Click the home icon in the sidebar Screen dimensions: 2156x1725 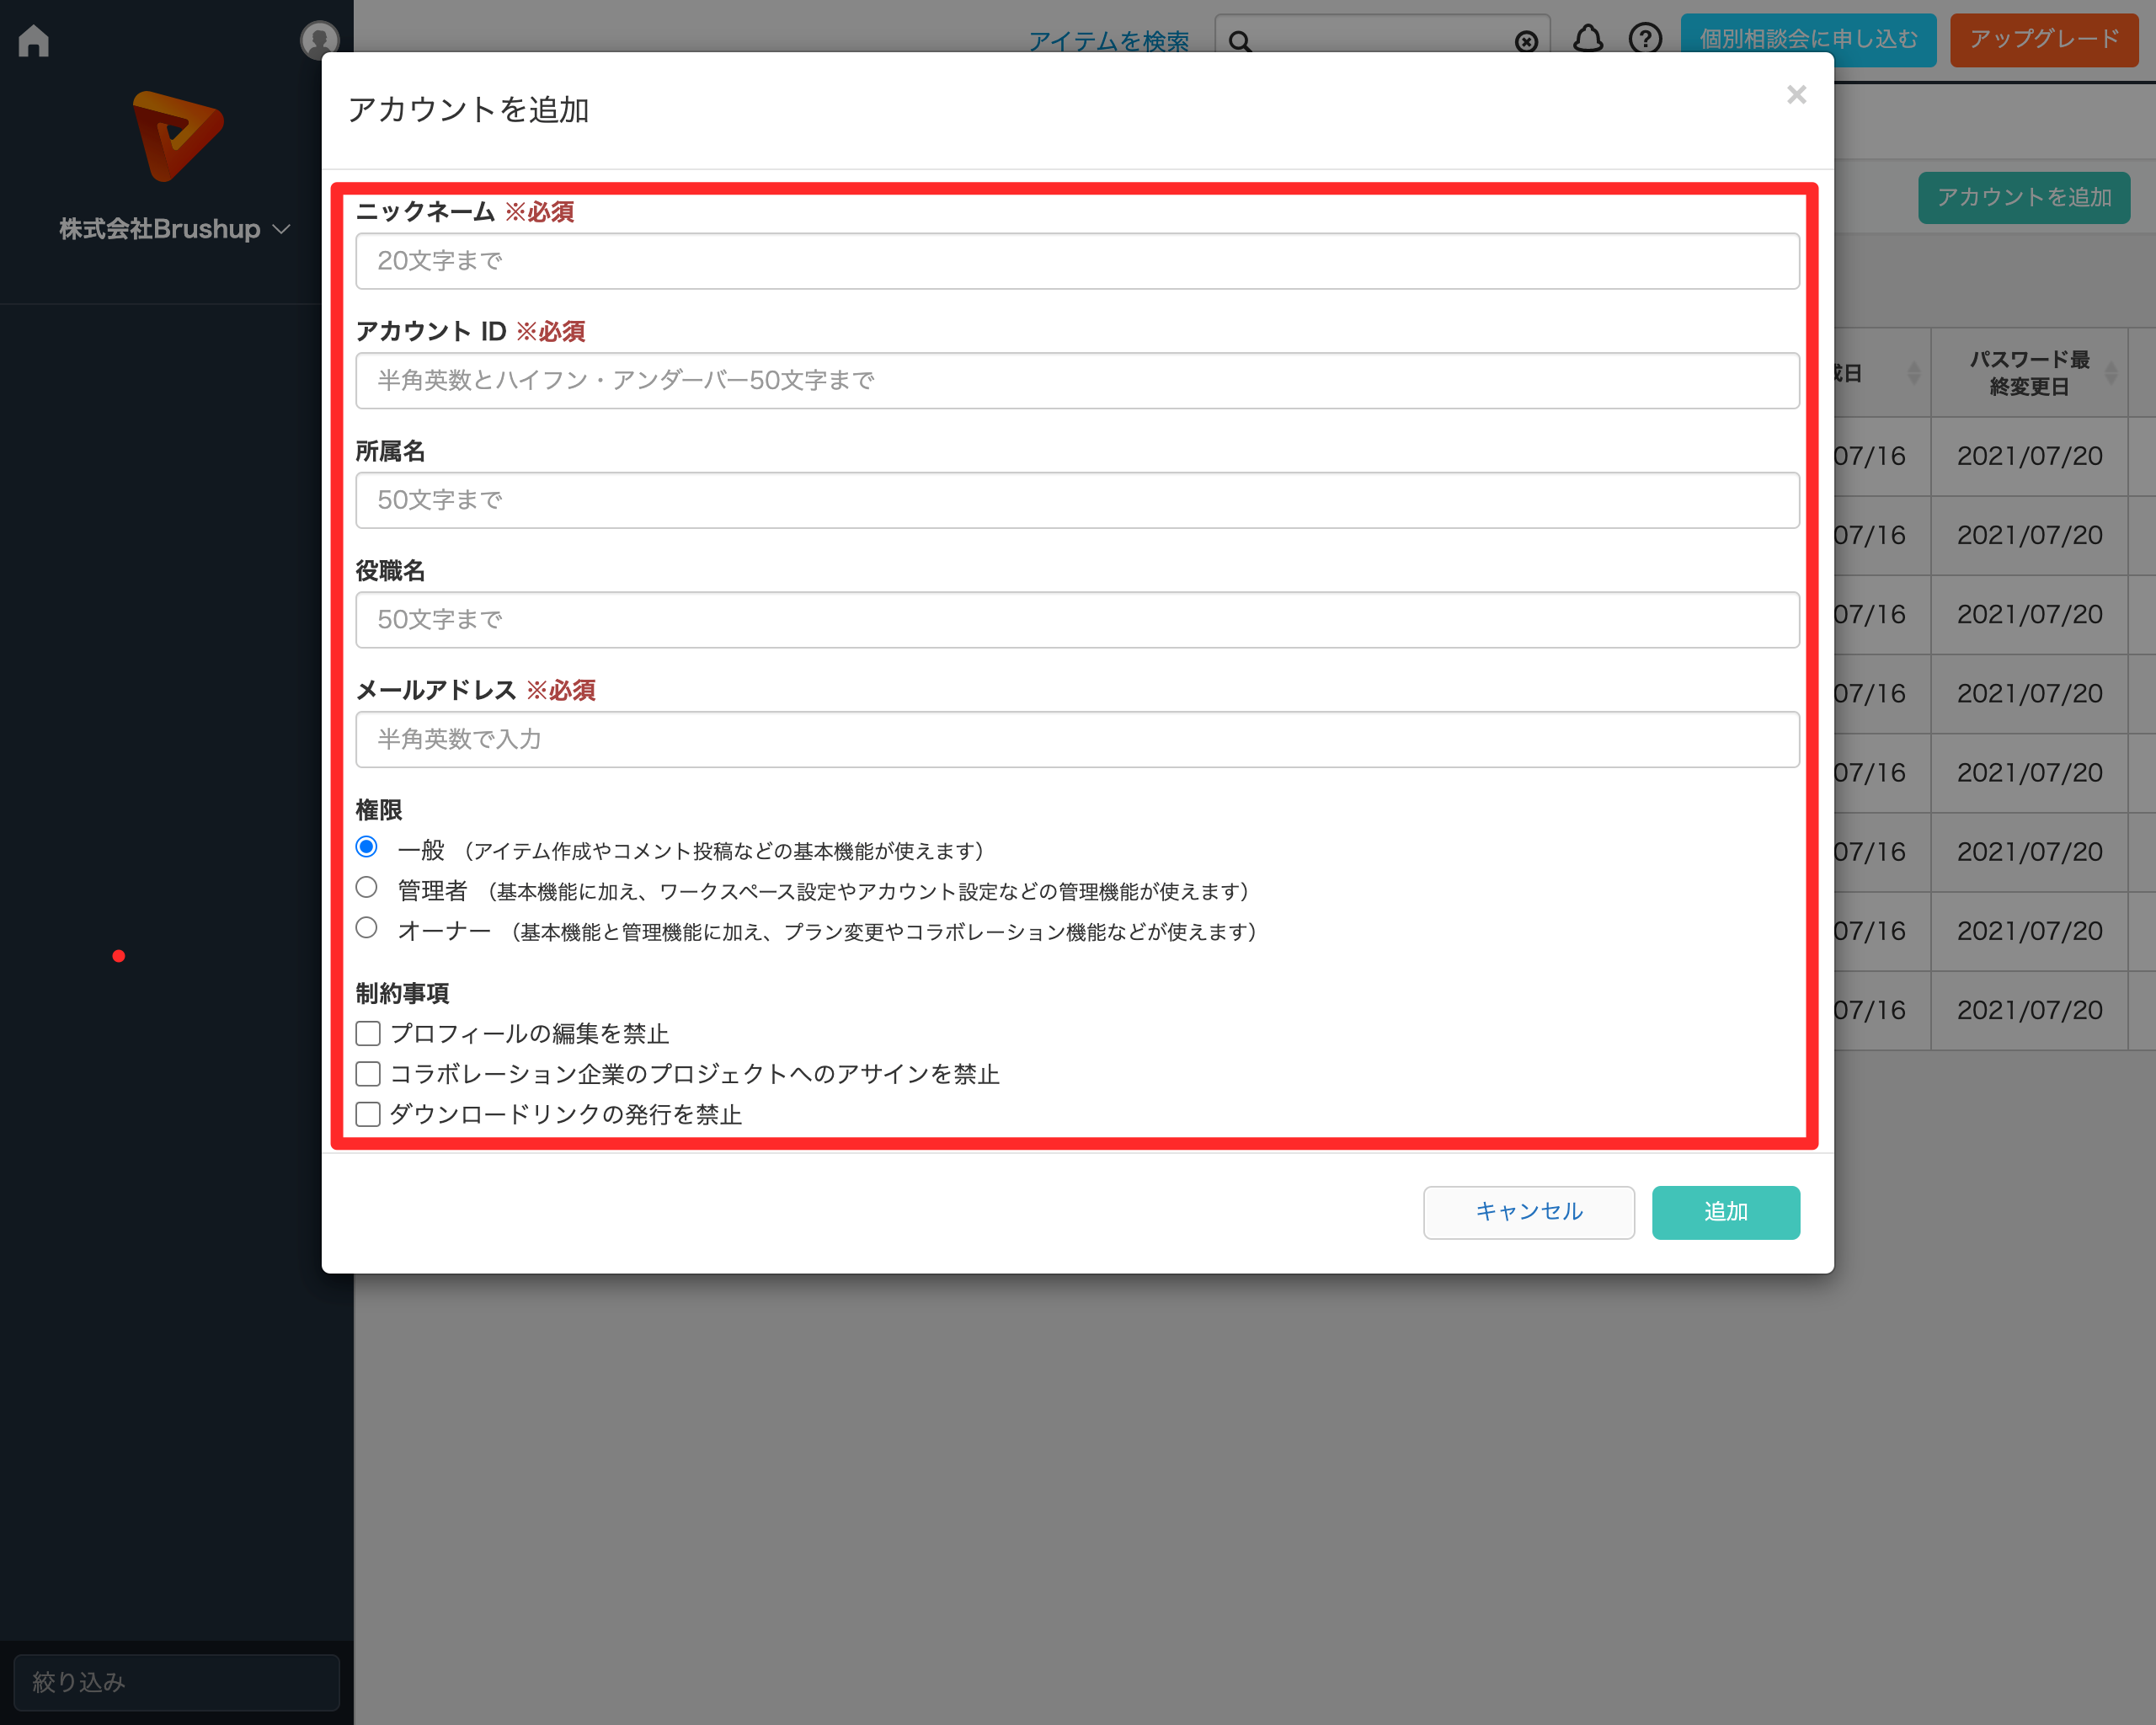pos(34,41)
